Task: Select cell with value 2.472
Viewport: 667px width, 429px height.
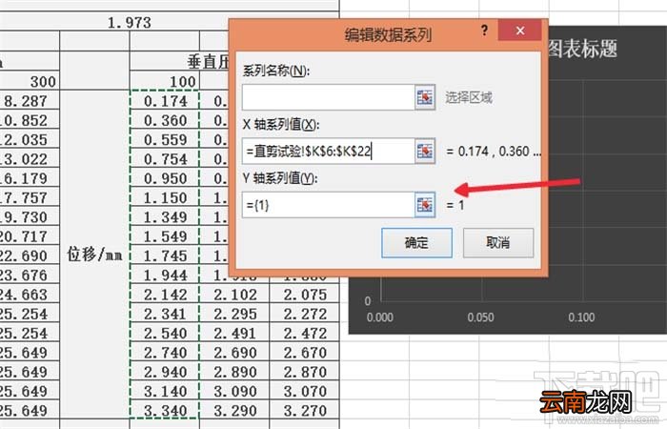Action: (305, 333)
